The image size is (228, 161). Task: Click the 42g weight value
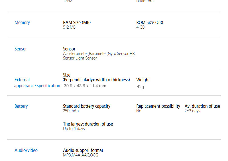(x=141, y=87)
